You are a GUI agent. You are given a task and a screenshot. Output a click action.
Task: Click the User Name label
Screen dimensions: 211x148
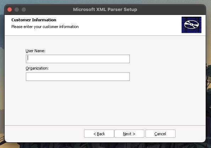click(x=35, y=51)
